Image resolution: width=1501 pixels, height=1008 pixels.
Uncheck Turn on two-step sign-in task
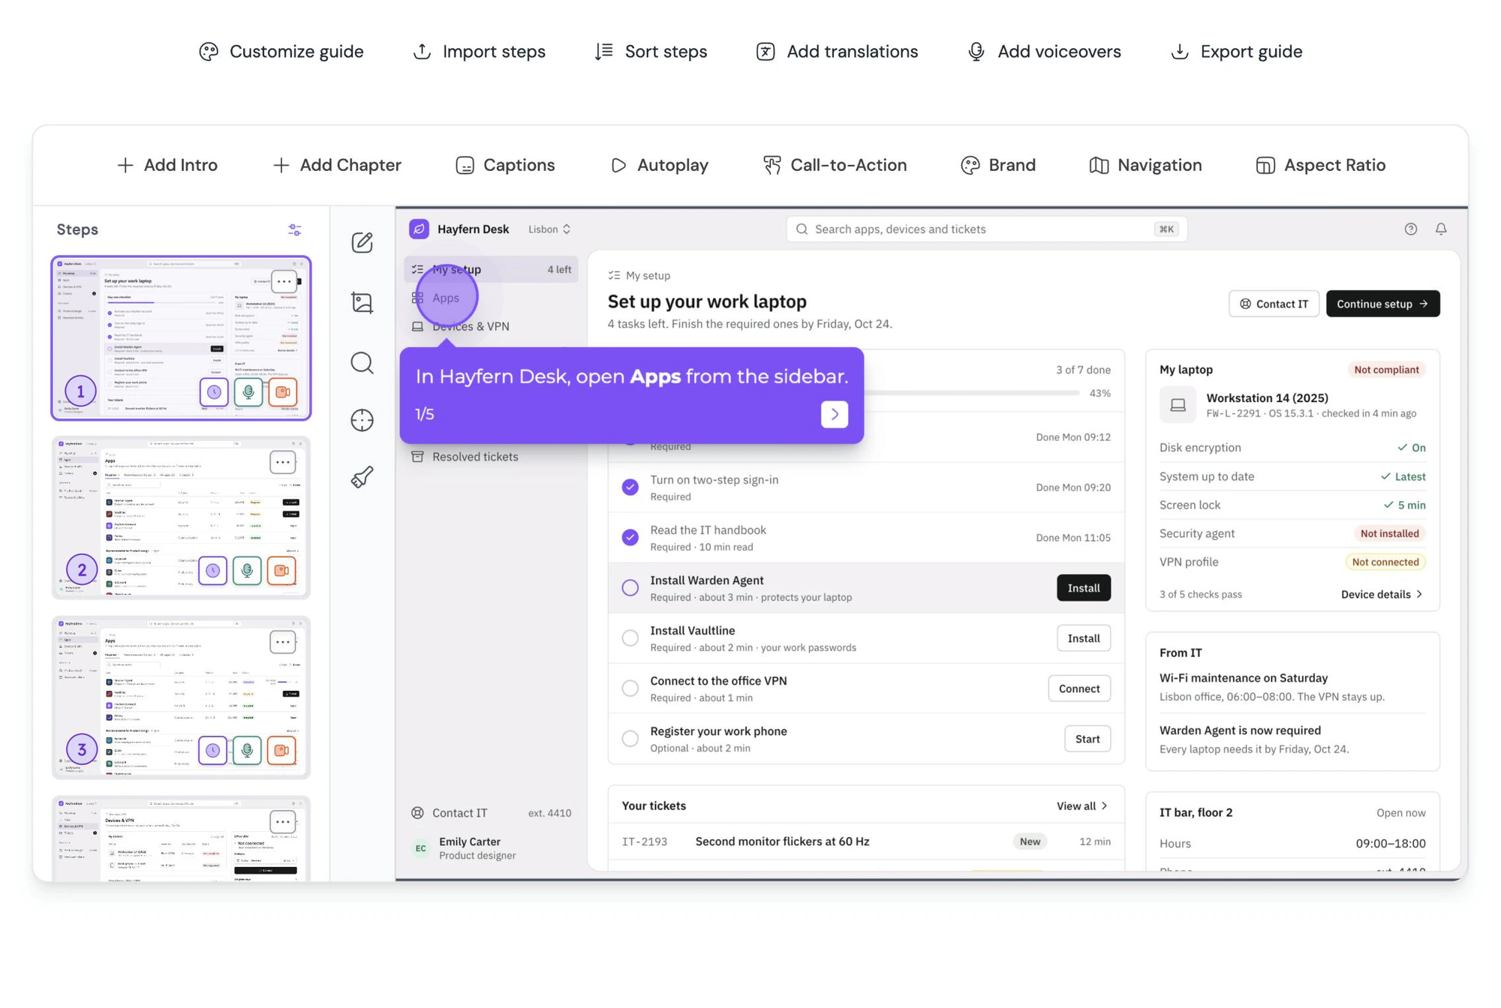click(630, 487)
